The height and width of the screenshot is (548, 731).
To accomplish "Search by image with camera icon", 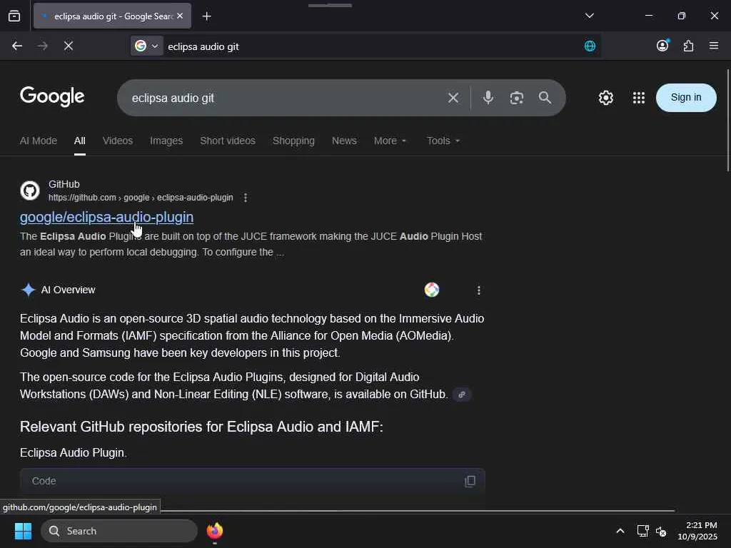I will click(517, 98).
